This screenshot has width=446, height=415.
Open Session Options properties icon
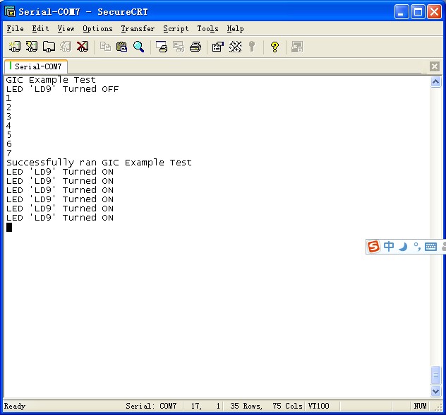coord(218,47)
